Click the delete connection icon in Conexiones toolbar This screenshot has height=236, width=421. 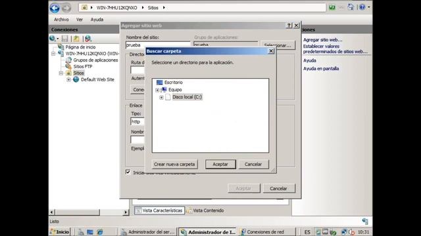(x=87, y=39)
